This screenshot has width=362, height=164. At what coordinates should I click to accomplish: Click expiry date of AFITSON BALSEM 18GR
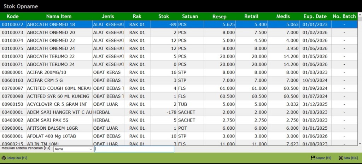(315, 128)
